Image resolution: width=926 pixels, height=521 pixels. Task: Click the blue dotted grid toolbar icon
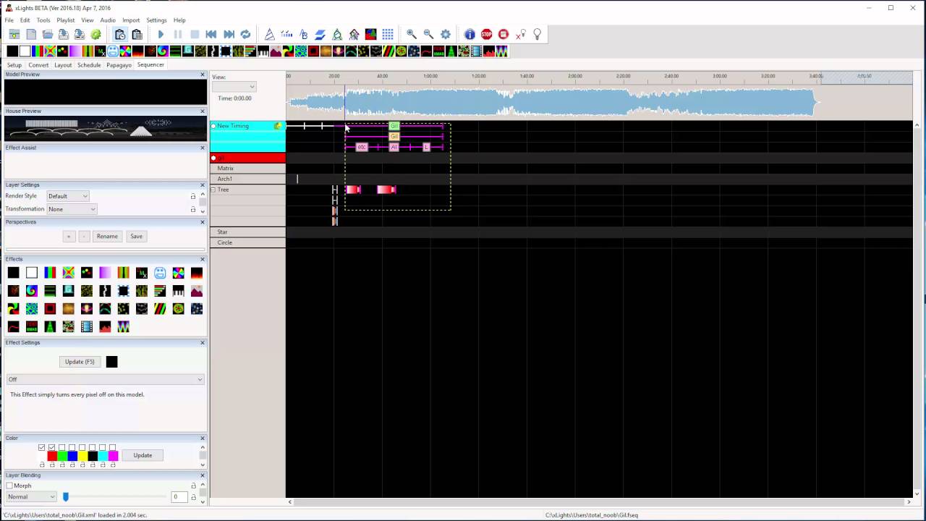pyautogui.click(x=388, y=34)
